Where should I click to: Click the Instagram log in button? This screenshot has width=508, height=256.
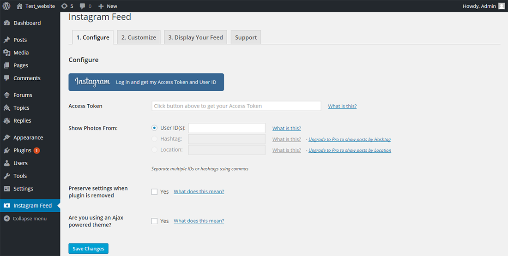(x=146, y=82)
